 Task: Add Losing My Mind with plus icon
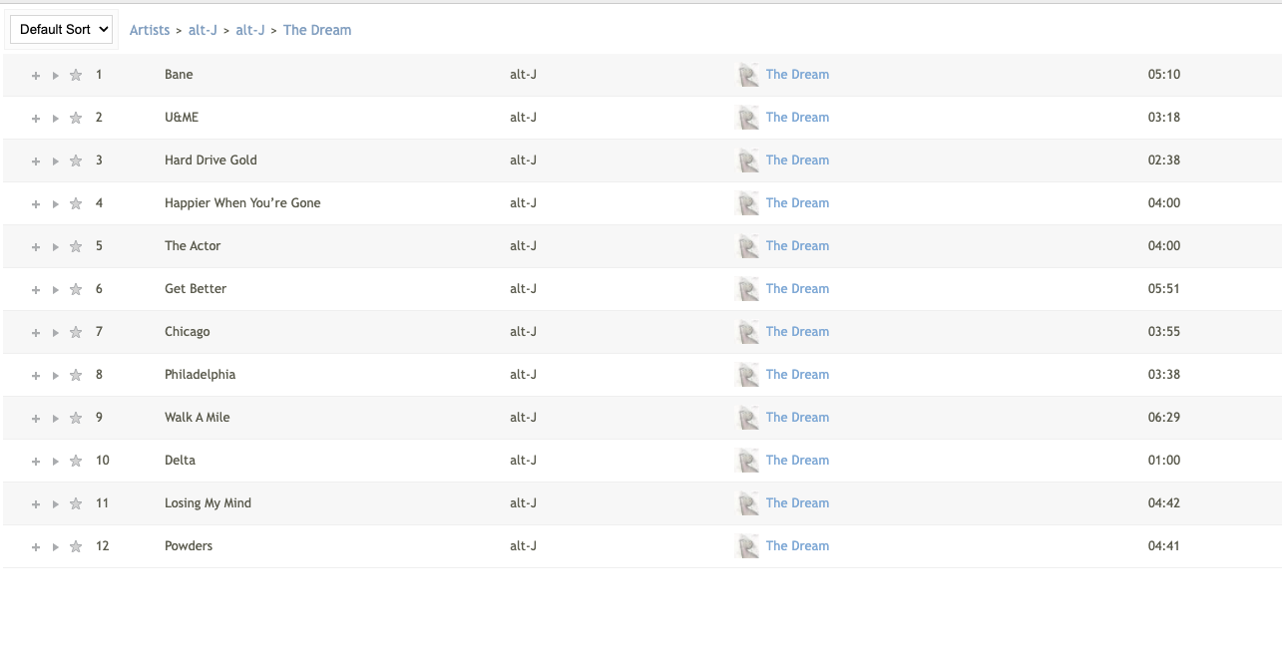[x=36, y=504]
